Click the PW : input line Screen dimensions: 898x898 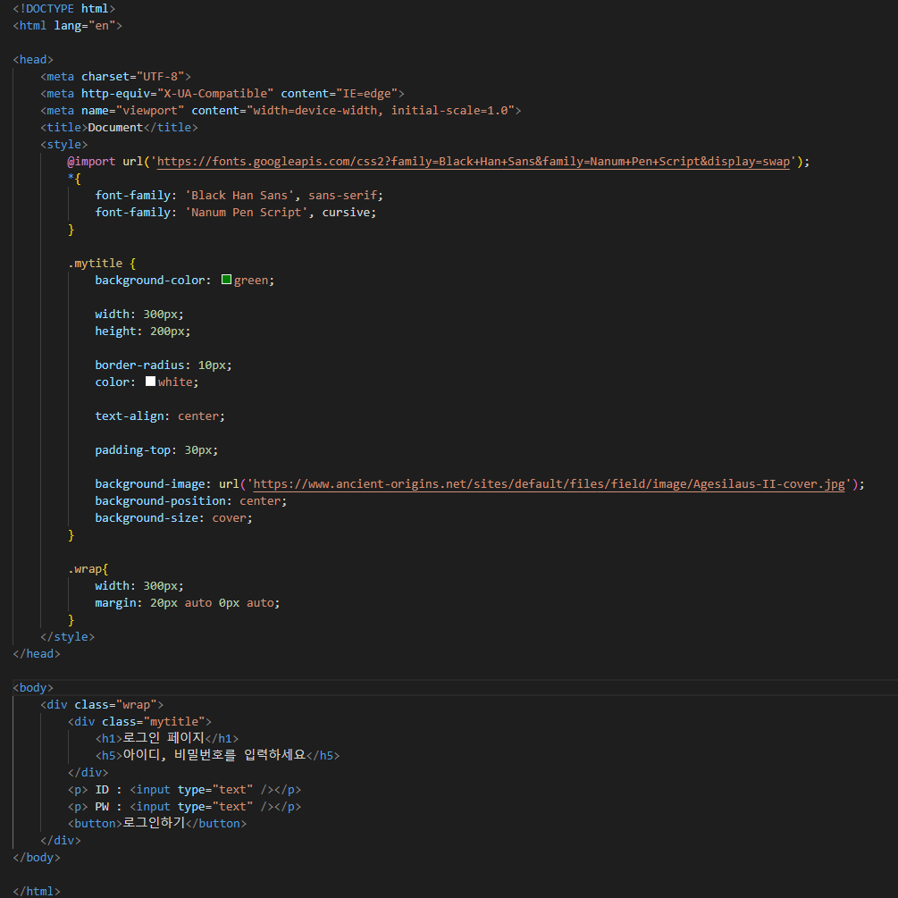(184, 806)
